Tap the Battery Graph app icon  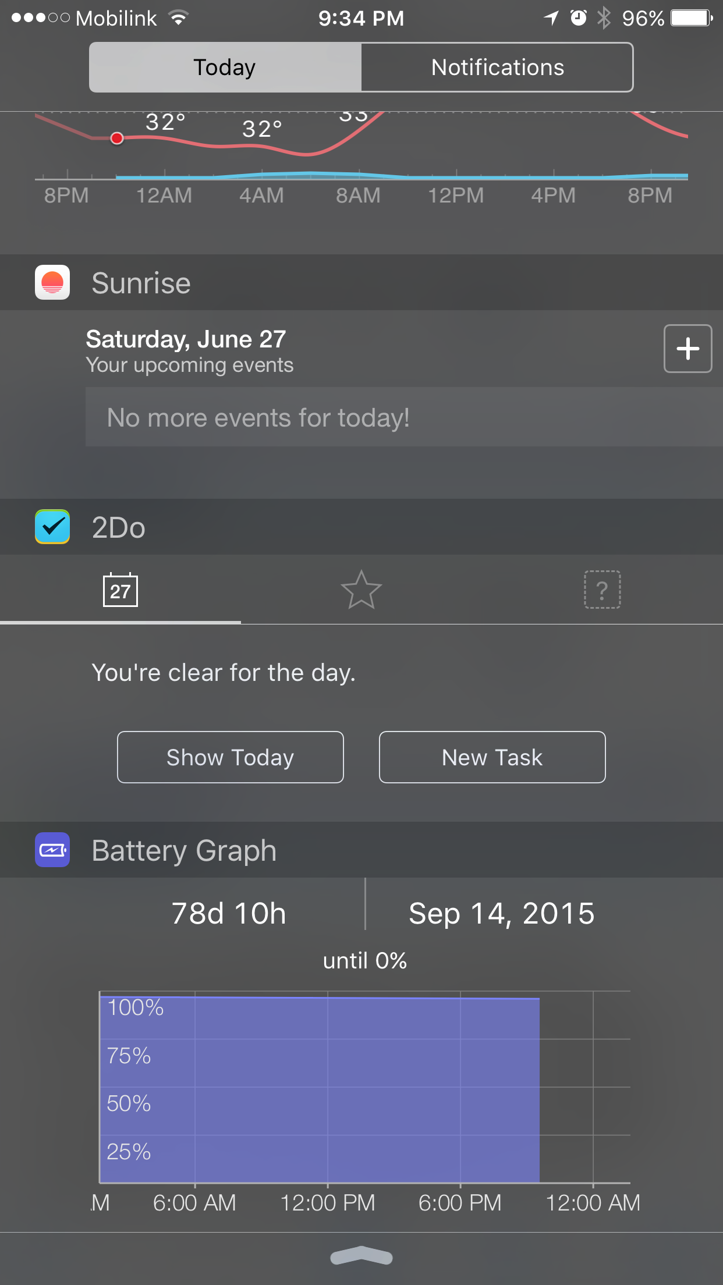click(x=52, y=850)
